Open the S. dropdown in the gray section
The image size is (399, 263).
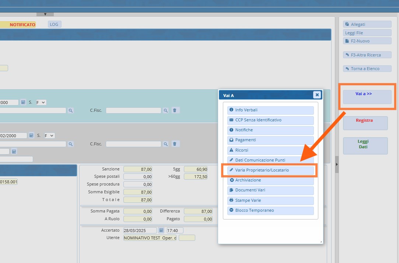49,136
